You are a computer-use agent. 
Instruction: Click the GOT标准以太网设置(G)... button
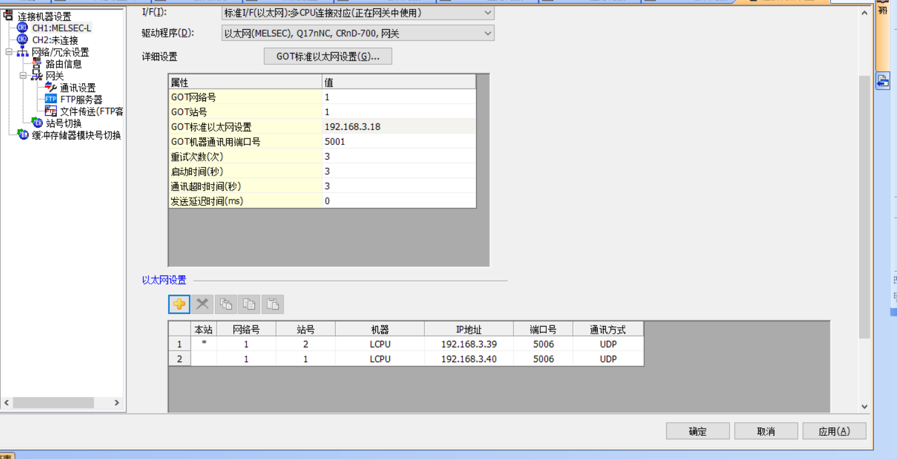coord(328,56)
